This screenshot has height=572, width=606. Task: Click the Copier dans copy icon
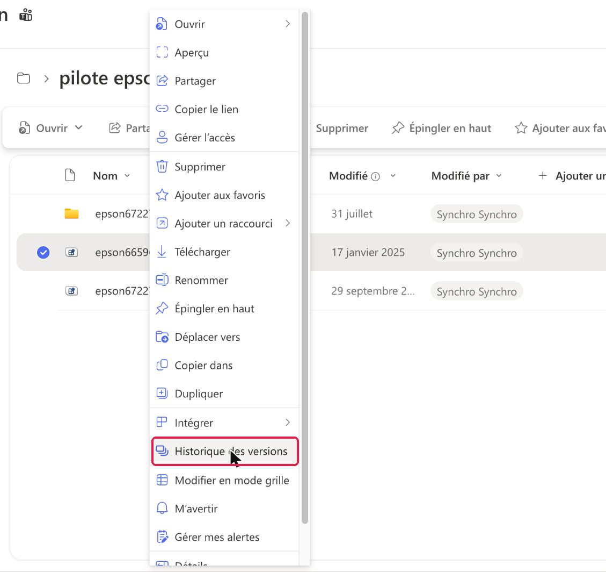click(162, 365)
